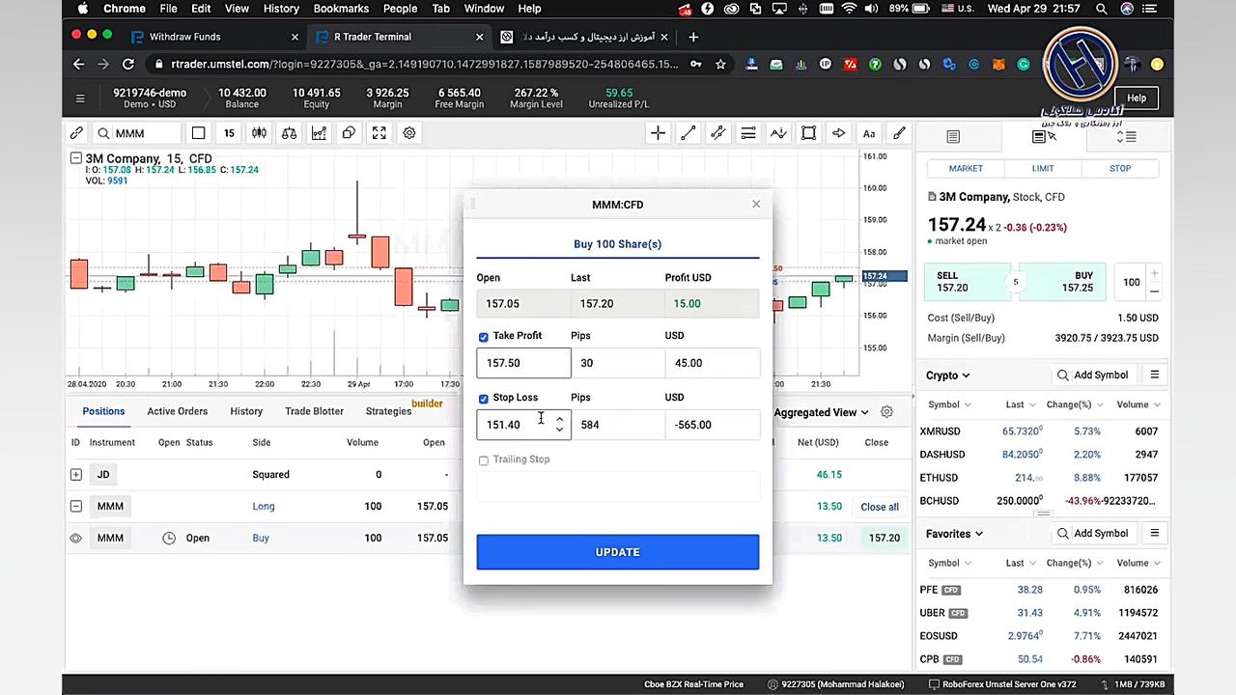Select the trend line drawing tool
Image resolution: width=1236 pixels, height=695 pixels.
[688, 133]
